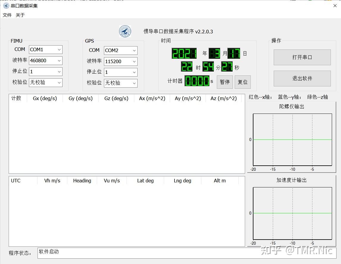This screenshot has width=341, height=264.
Task: Reset the timer with 复位
Action: (x=243, y=82)
